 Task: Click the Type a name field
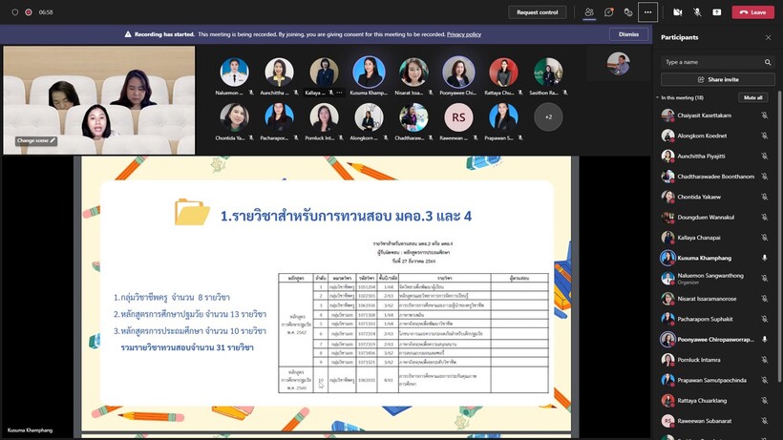point(711,62)
